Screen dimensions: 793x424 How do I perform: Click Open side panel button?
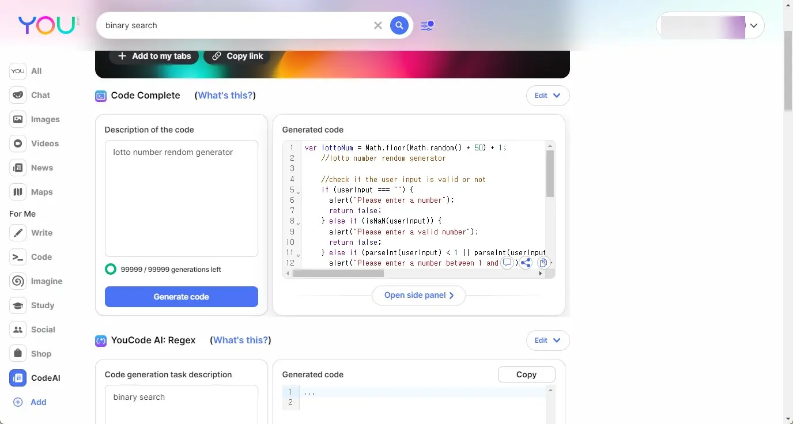pyautogui.click(x=419, y=296)
